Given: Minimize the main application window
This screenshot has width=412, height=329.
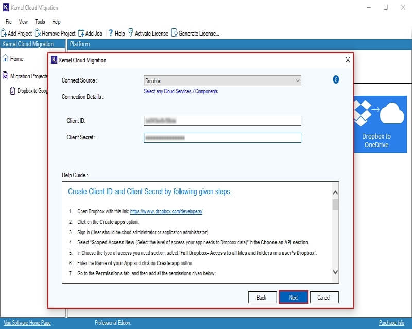Looking at the screenshot, I should 369,7.
